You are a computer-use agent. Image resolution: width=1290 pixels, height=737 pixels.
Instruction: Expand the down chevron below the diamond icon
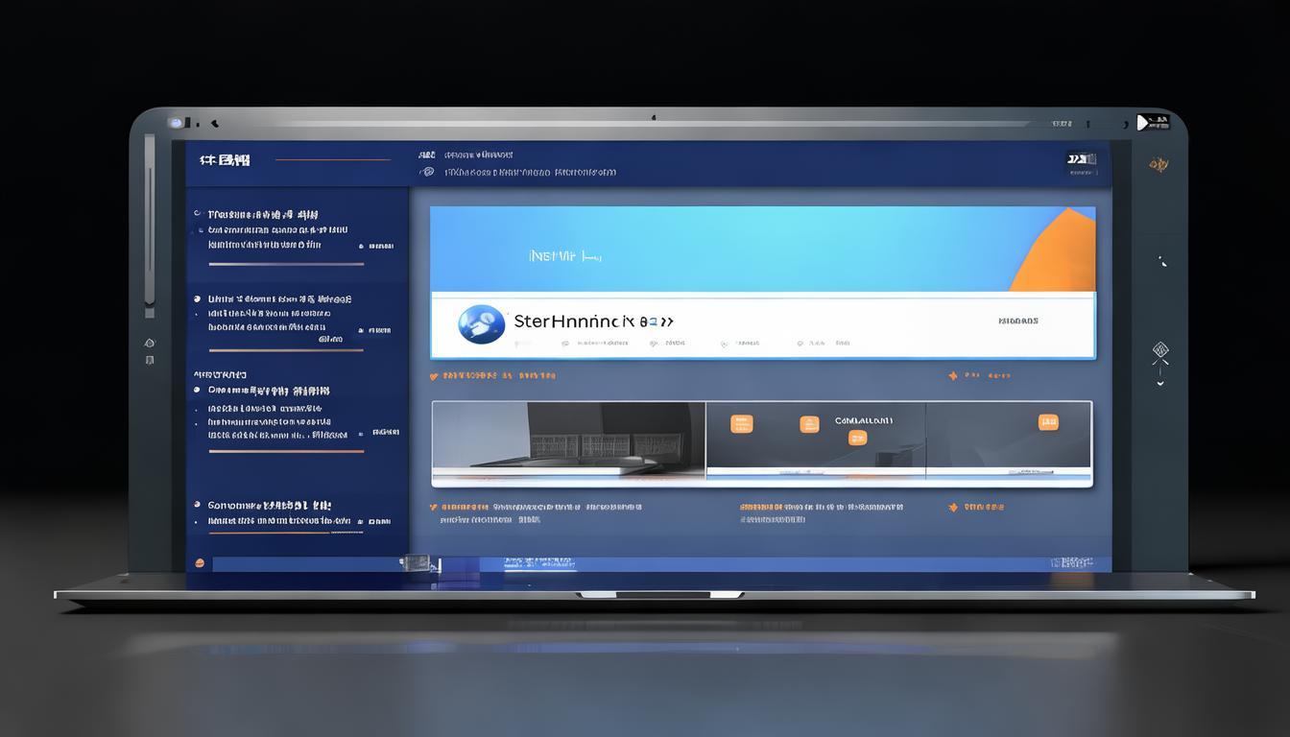[x=1160, y=383]
